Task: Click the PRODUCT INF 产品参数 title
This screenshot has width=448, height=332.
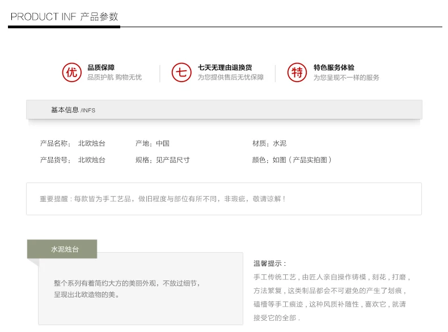Action: point(64,16)
